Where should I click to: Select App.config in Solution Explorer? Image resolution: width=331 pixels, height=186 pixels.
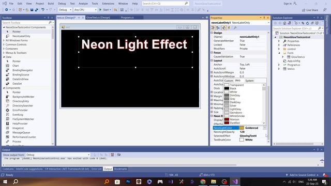point(294,61)
